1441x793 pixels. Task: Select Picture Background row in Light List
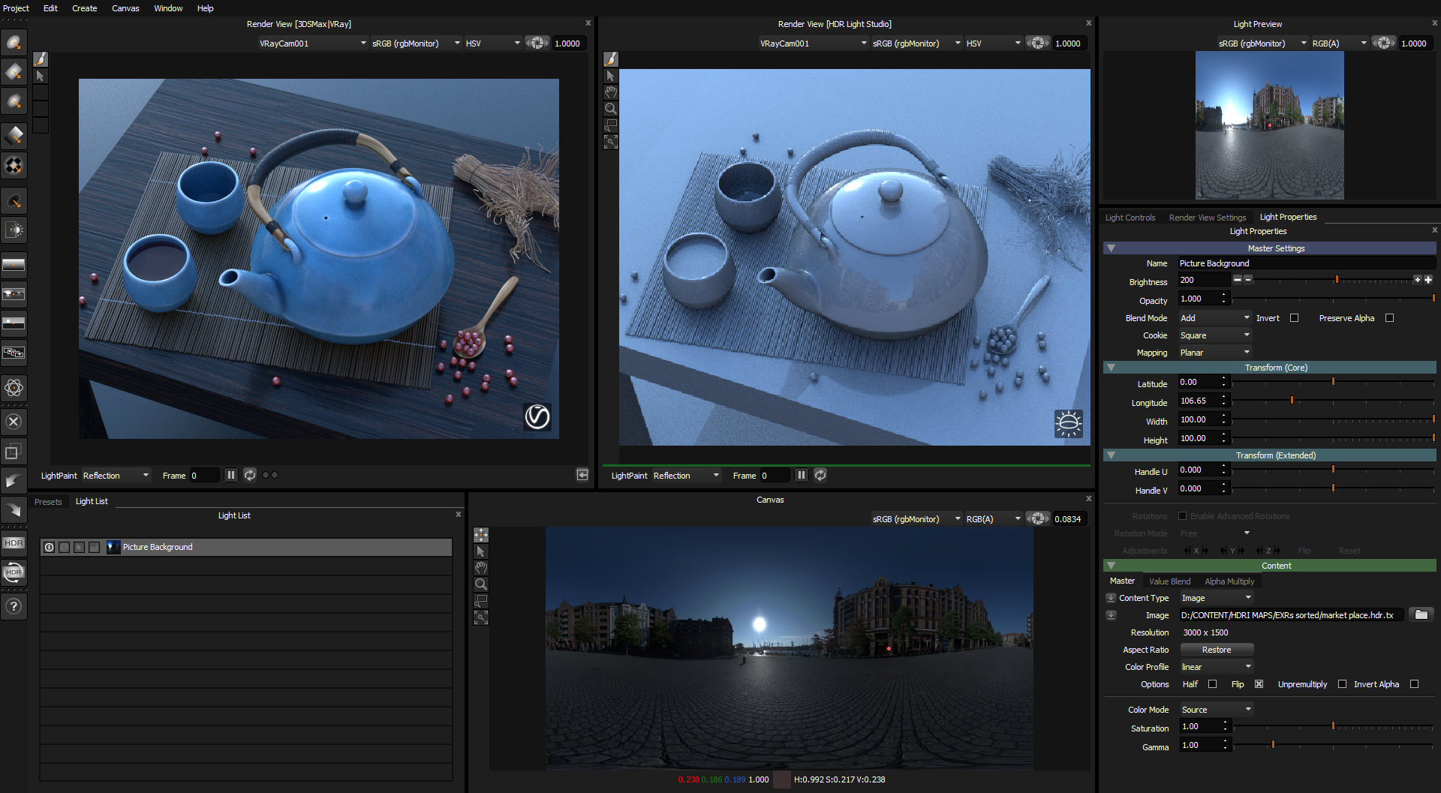point(246,547)
